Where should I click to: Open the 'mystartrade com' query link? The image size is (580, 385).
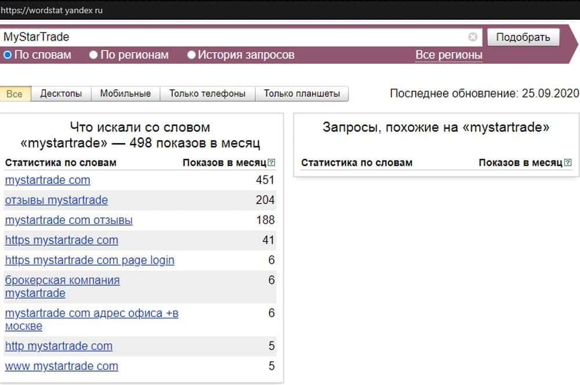coord(48,180)
